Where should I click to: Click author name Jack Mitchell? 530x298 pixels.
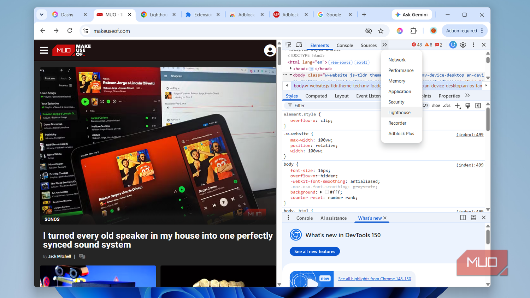[x=59, y=256]
